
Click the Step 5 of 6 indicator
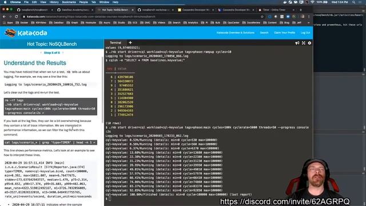[52, 53]
